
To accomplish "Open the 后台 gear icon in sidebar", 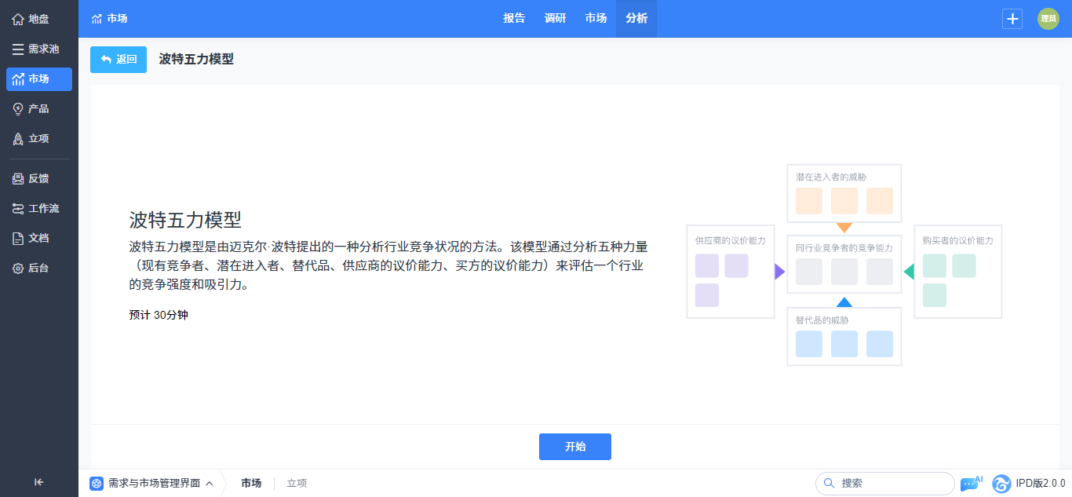I will point(18,269).
